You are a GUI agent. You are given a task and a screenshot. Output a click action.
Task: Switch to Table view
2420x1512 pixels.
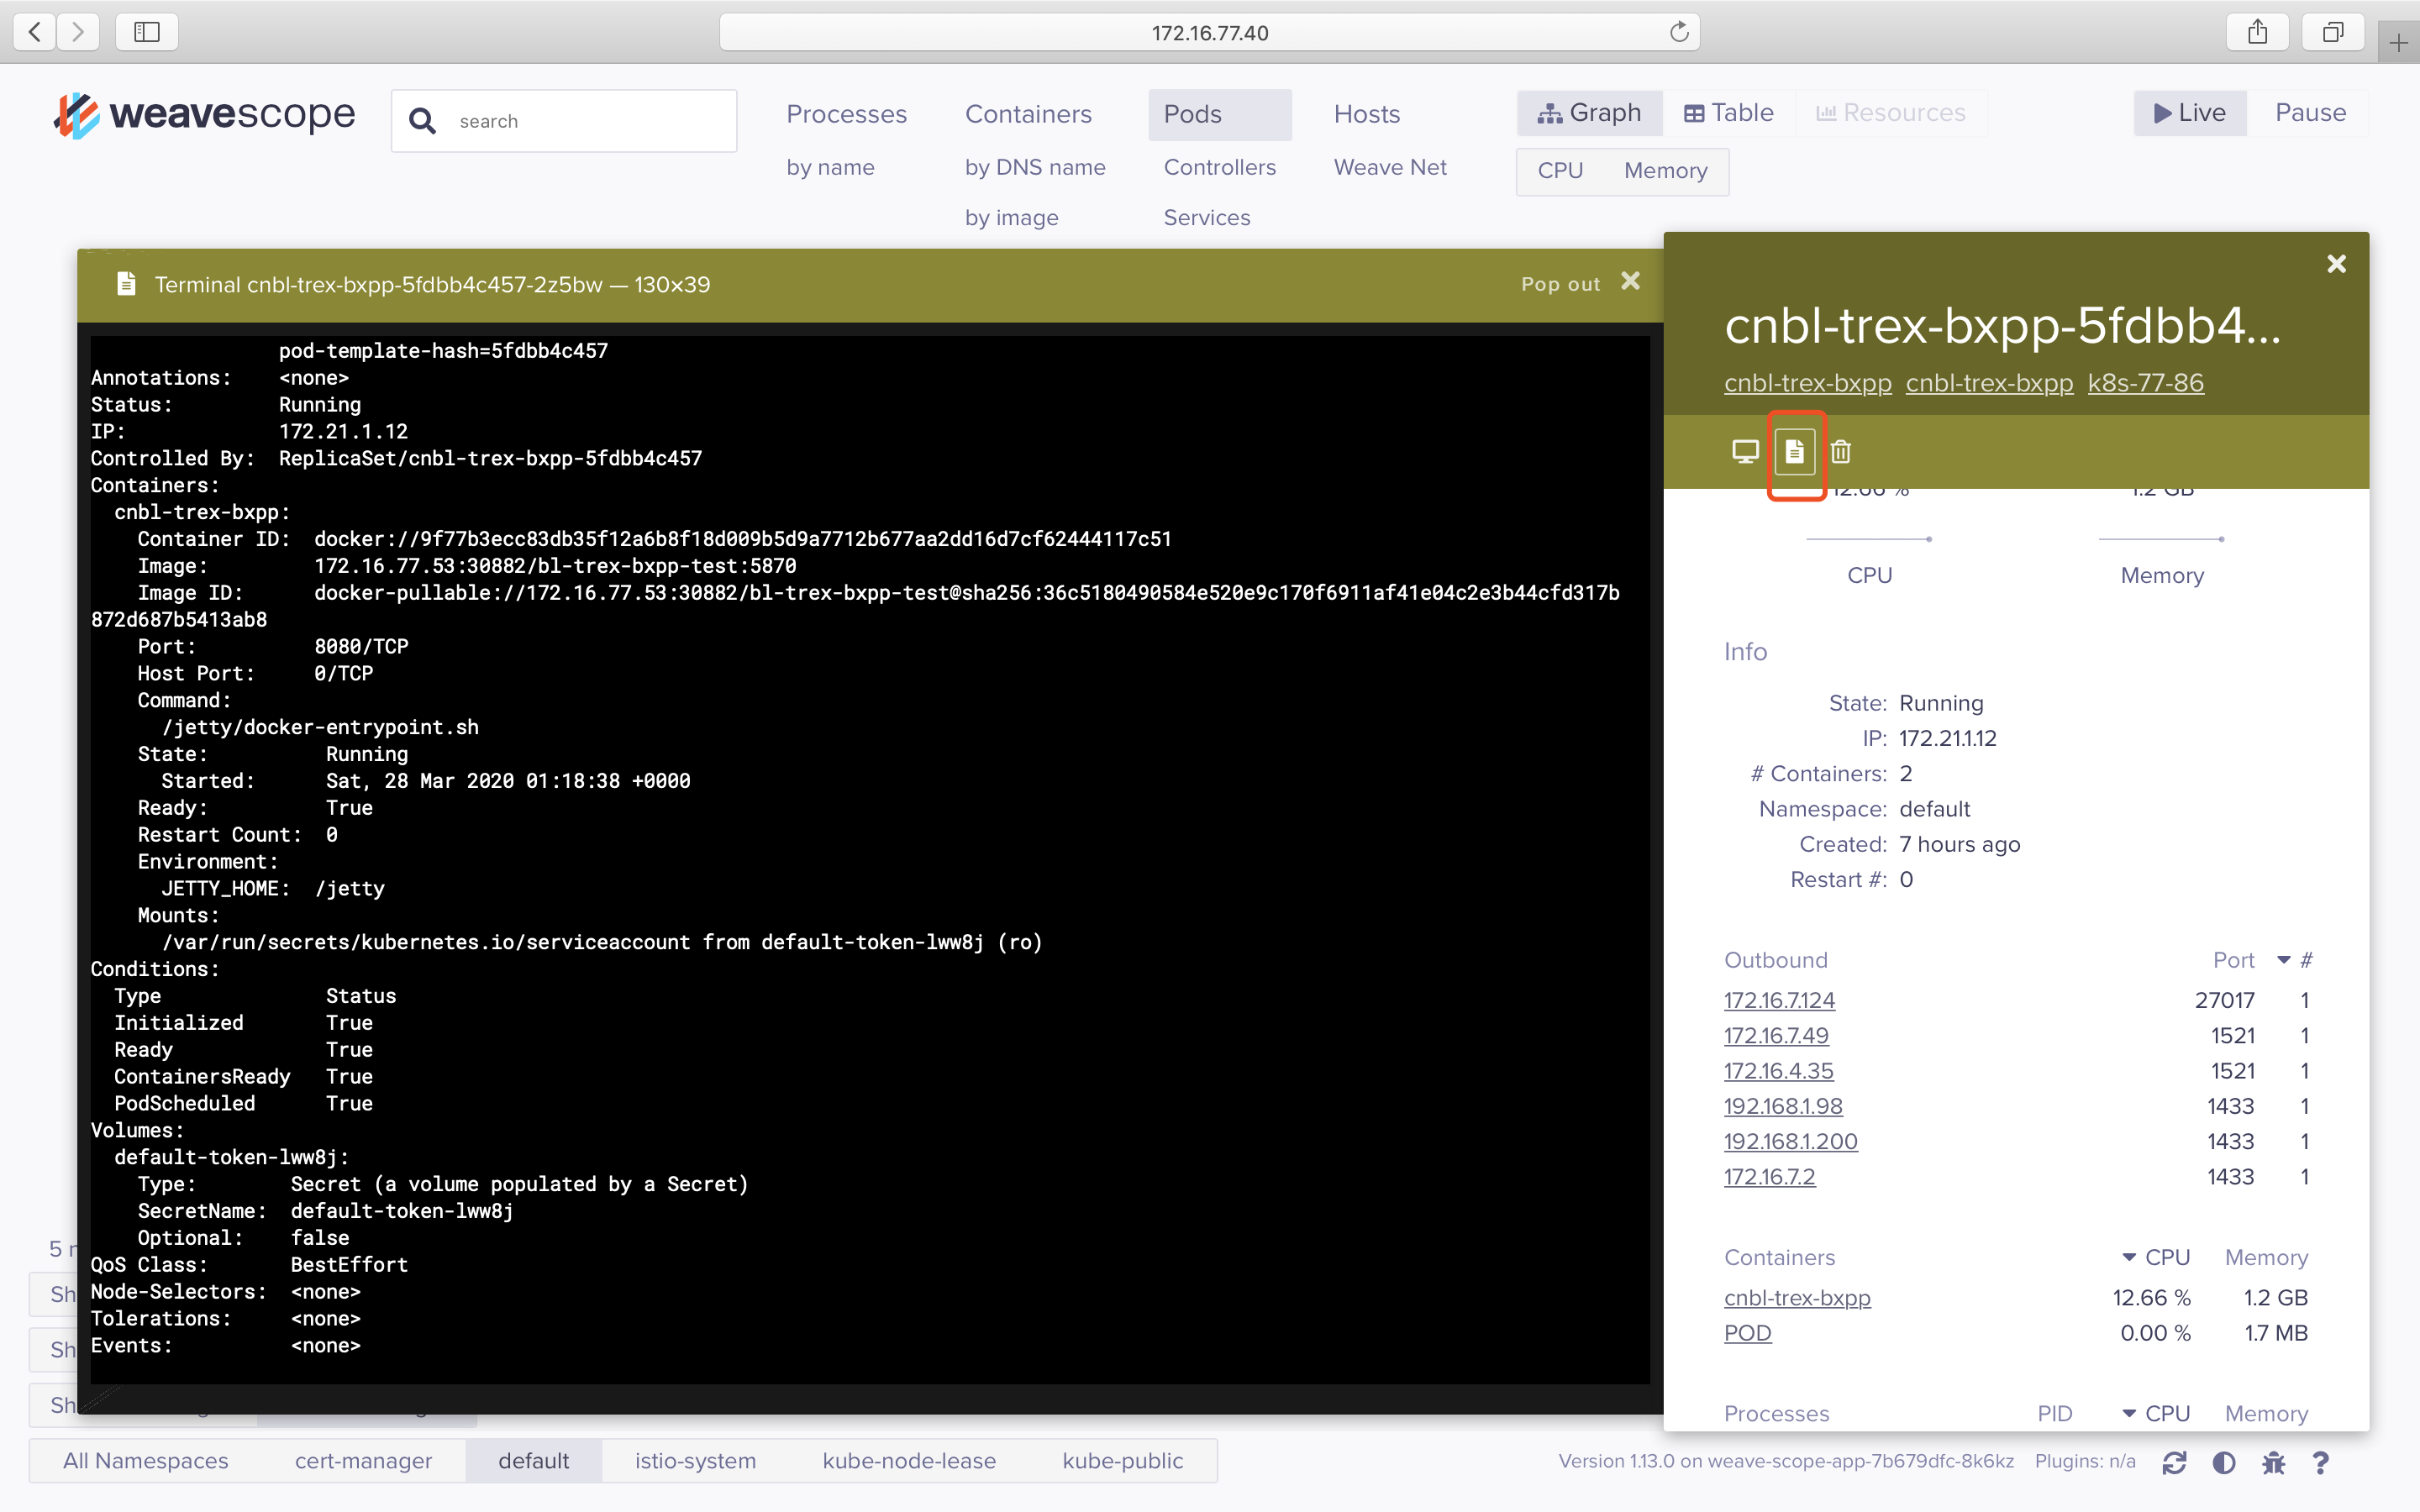coord(1729,113)
